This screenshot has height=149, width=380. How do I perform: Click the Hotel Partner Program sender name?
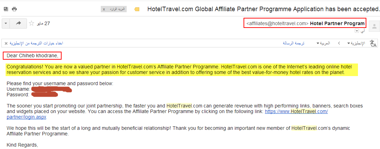click(337, 23)
